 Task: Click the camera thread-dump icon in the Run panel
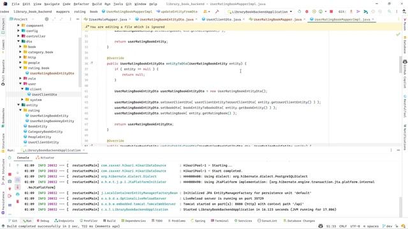point(10,181)
